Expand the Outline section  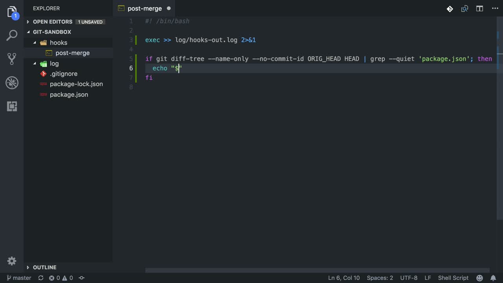[28, 267]
